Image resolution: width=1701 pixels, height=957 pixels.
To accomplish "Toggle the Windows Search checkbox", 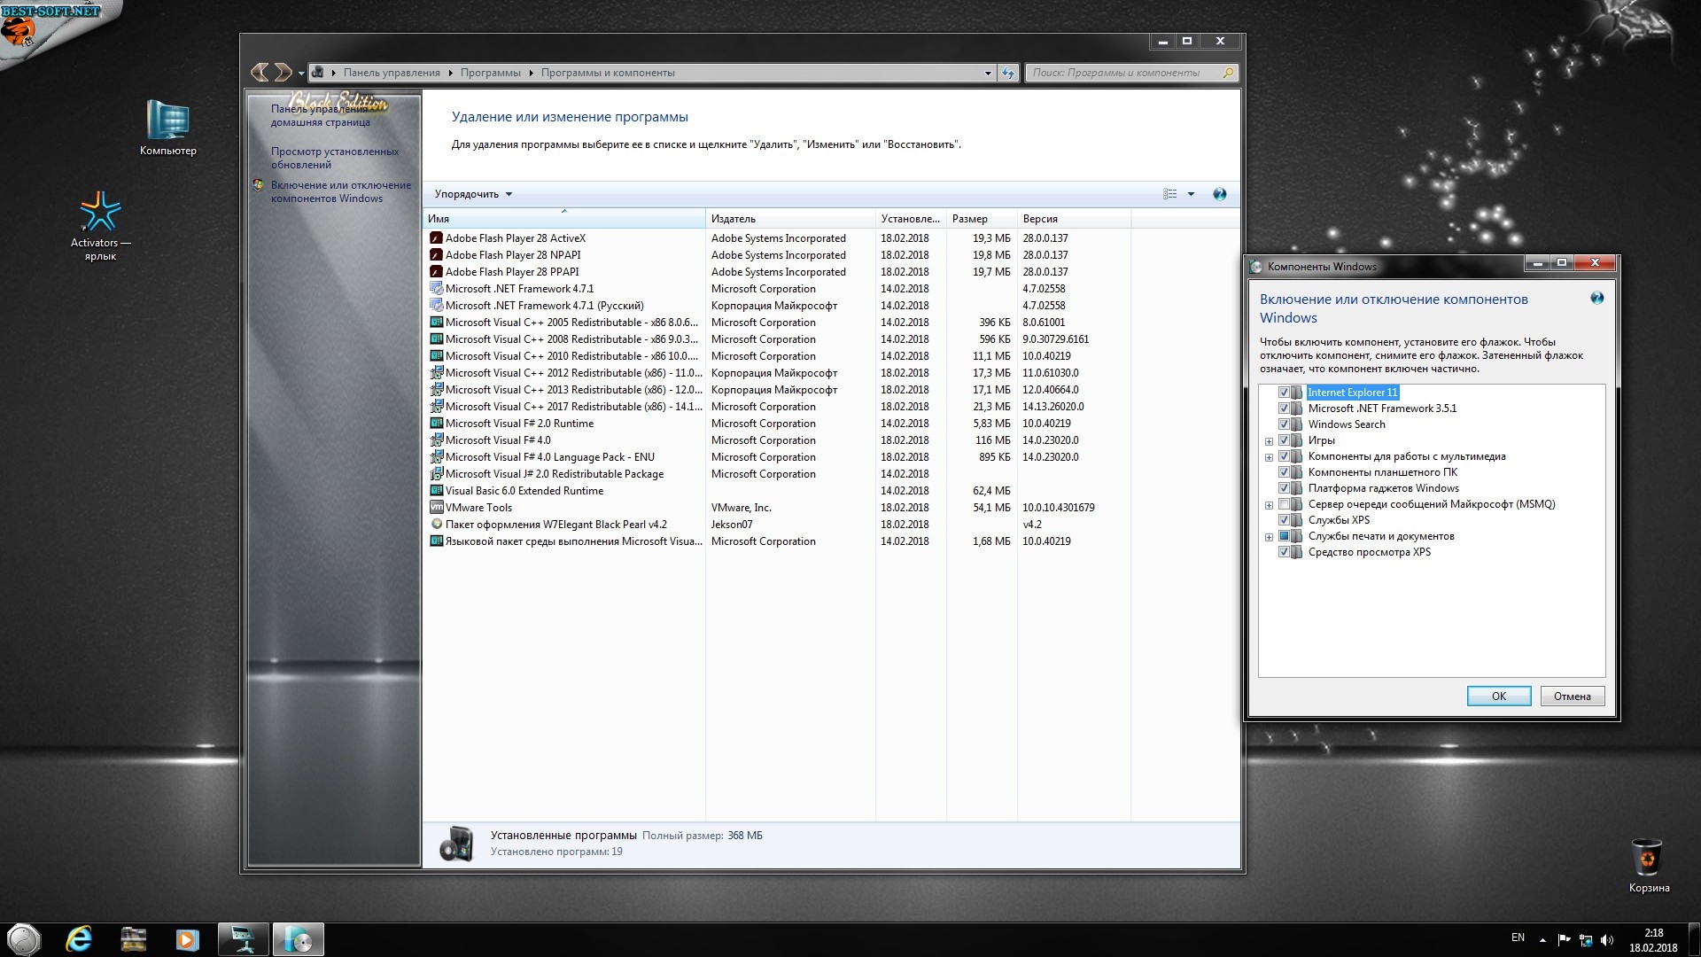I will coord(1284,424).
